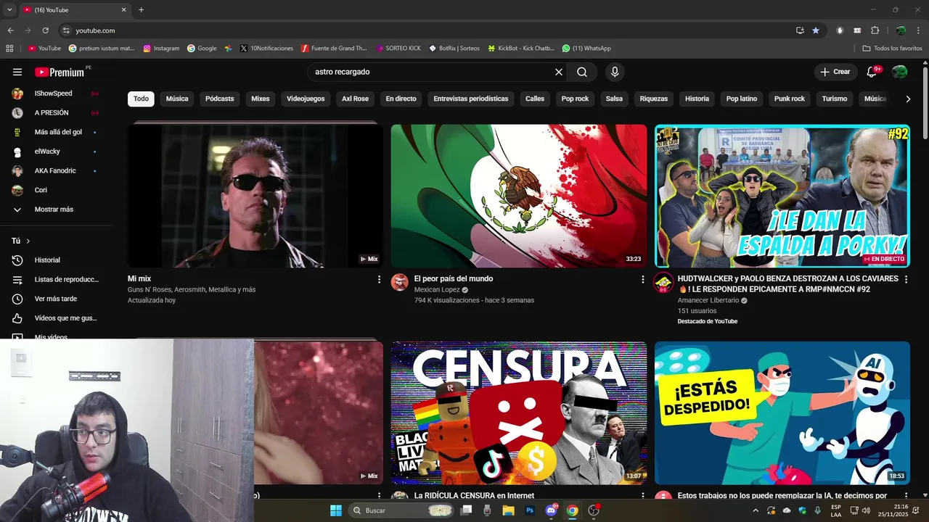929x522 pixels.
Task: Select the 'Punk rock' filter chip
Action: click(790, 99)
